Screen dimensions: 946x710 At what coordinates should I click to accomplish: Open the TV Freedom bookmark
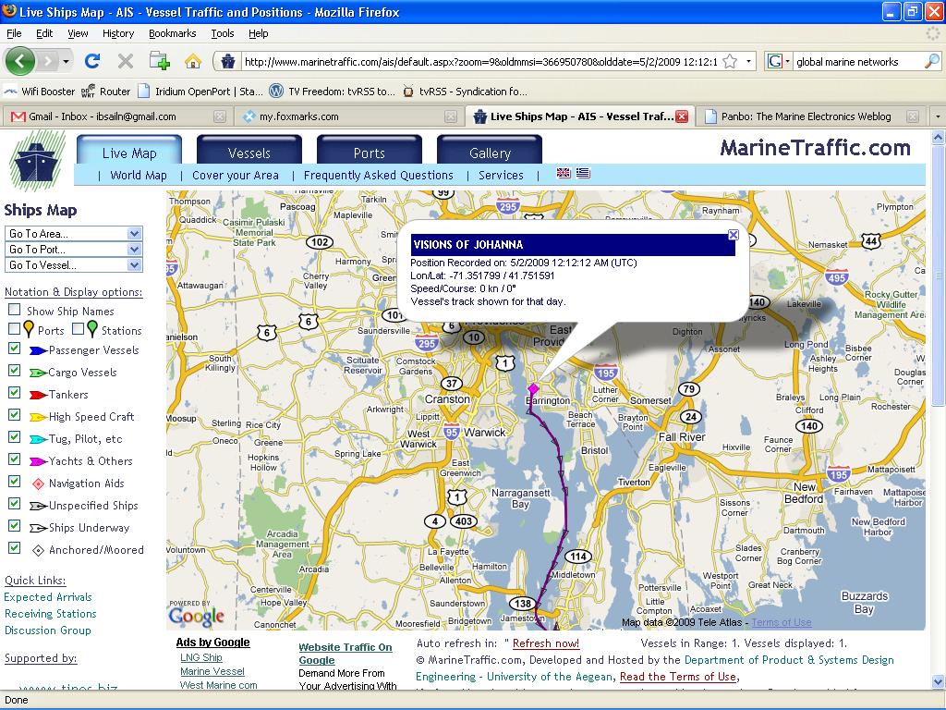[332, 92]
